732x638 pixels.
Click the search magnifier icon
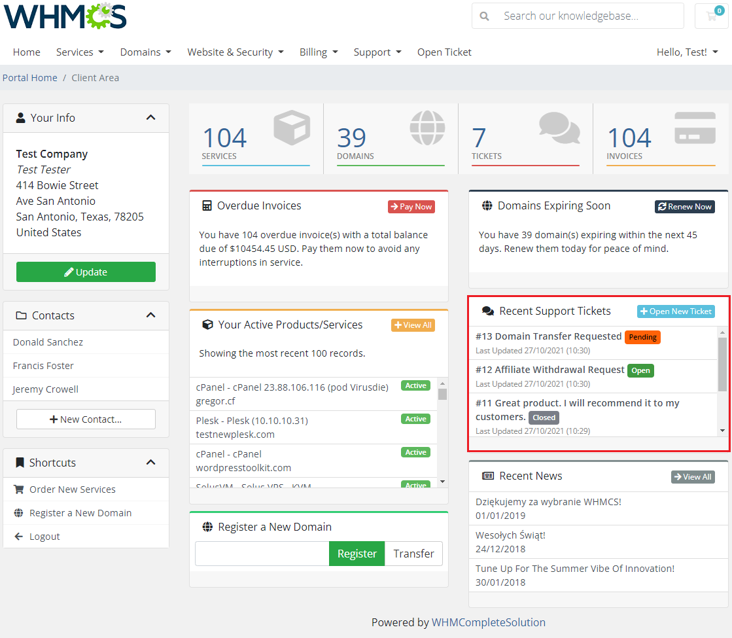pyautogui.click(x=485, y=16)
